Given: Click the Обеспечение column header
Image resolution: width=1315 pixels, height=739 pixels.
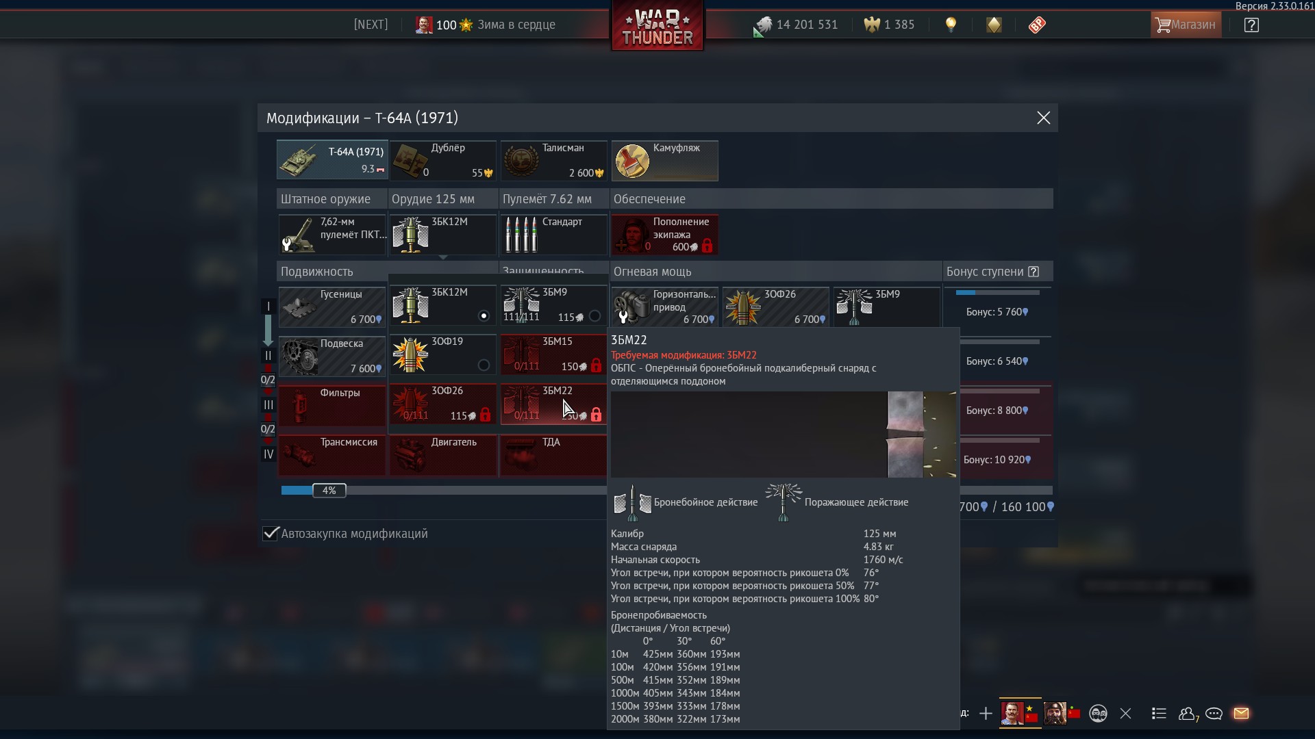Looking at the screenshot, I should [831, 199].
